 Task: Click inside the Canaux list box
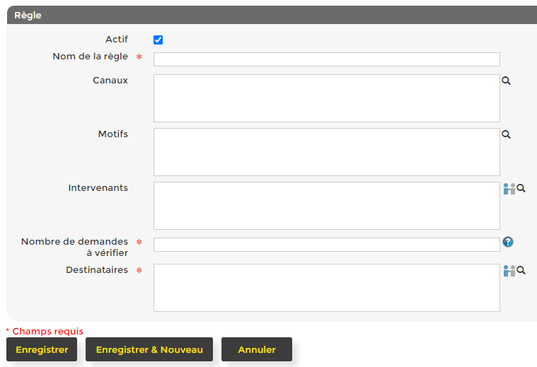click(326, 98)
